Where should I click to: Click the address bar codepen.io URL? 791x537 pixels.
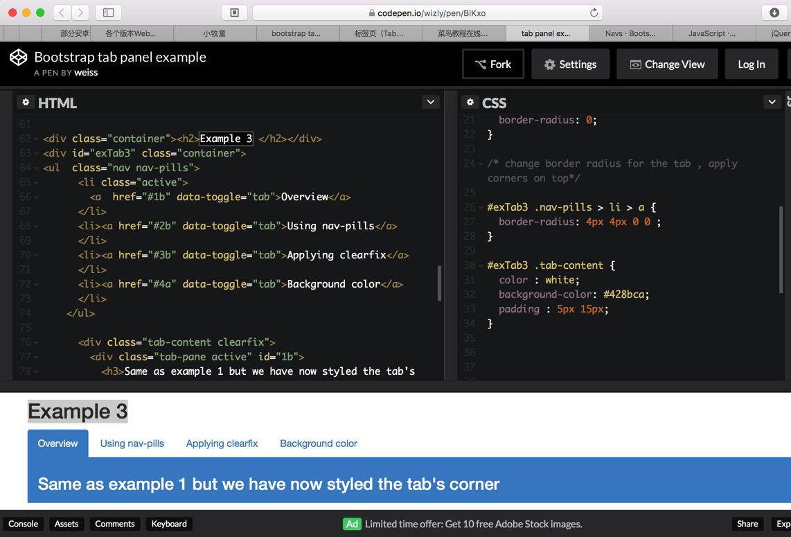coord(432,13)
